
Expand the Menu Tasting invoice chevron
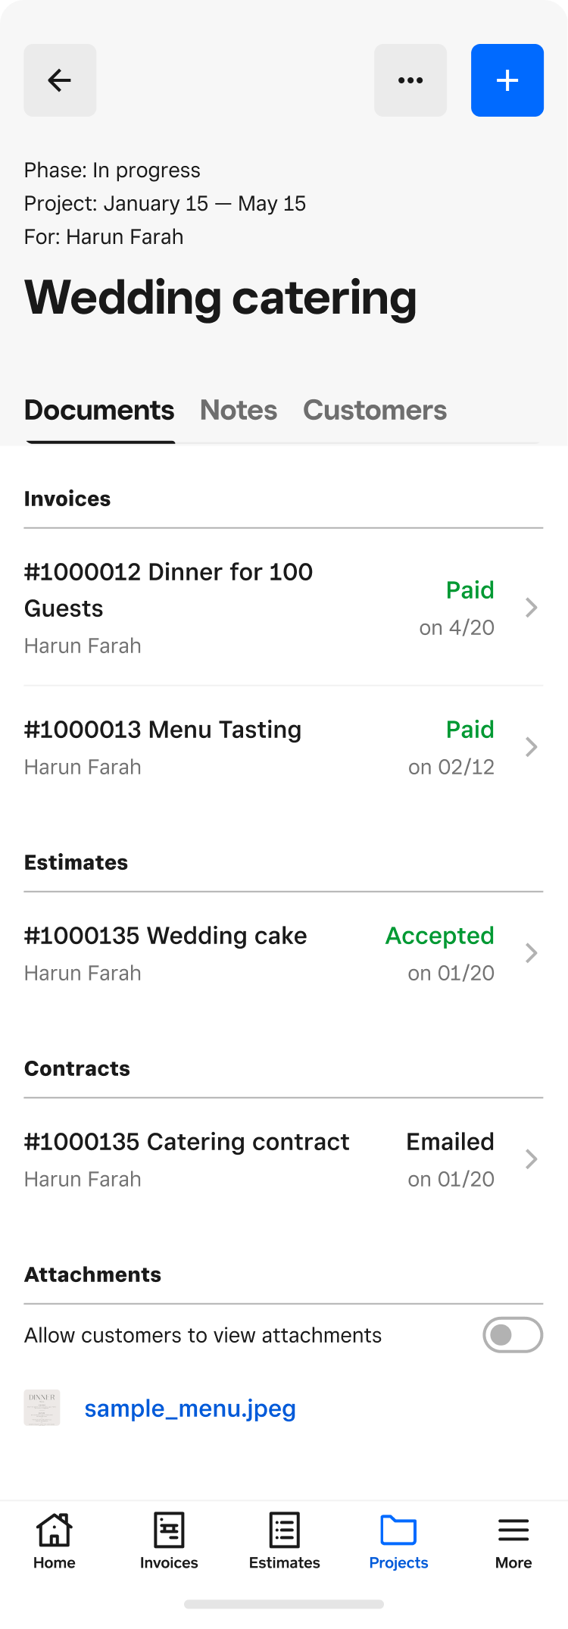coord(532,747)
